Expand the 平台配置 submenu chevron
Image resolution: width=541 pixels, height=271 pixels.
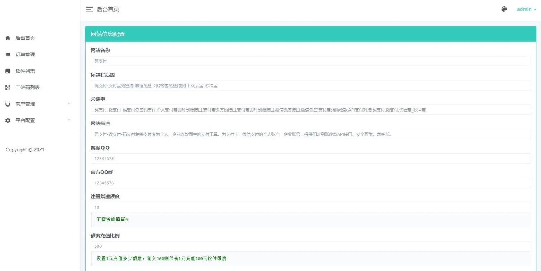(x=69, y=120)
